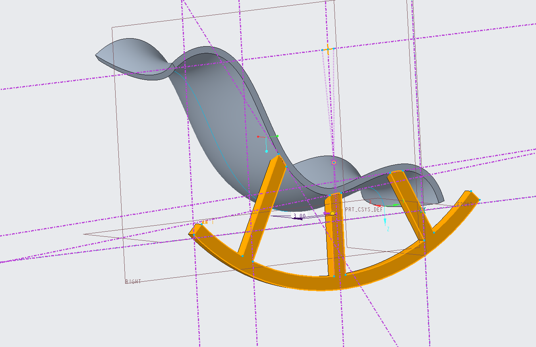Select the 3.00 extrude depth dimension value
This screenshot has height=347, width=536.
299,216
